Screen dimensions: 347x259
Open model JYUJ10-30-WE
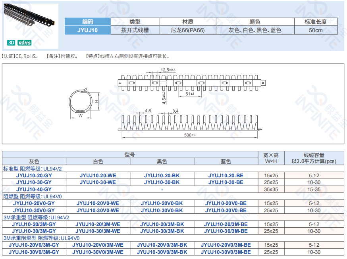(98, 182)
